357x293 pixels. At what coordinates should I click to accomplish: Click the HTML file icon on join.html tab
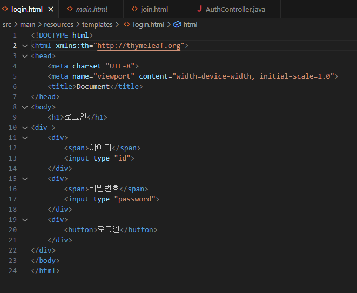pyautogui.click(x=134, y=9)
